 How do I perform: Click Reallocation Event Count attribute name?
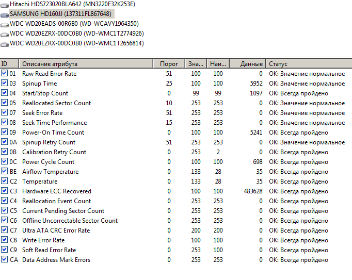pos(57,201)
